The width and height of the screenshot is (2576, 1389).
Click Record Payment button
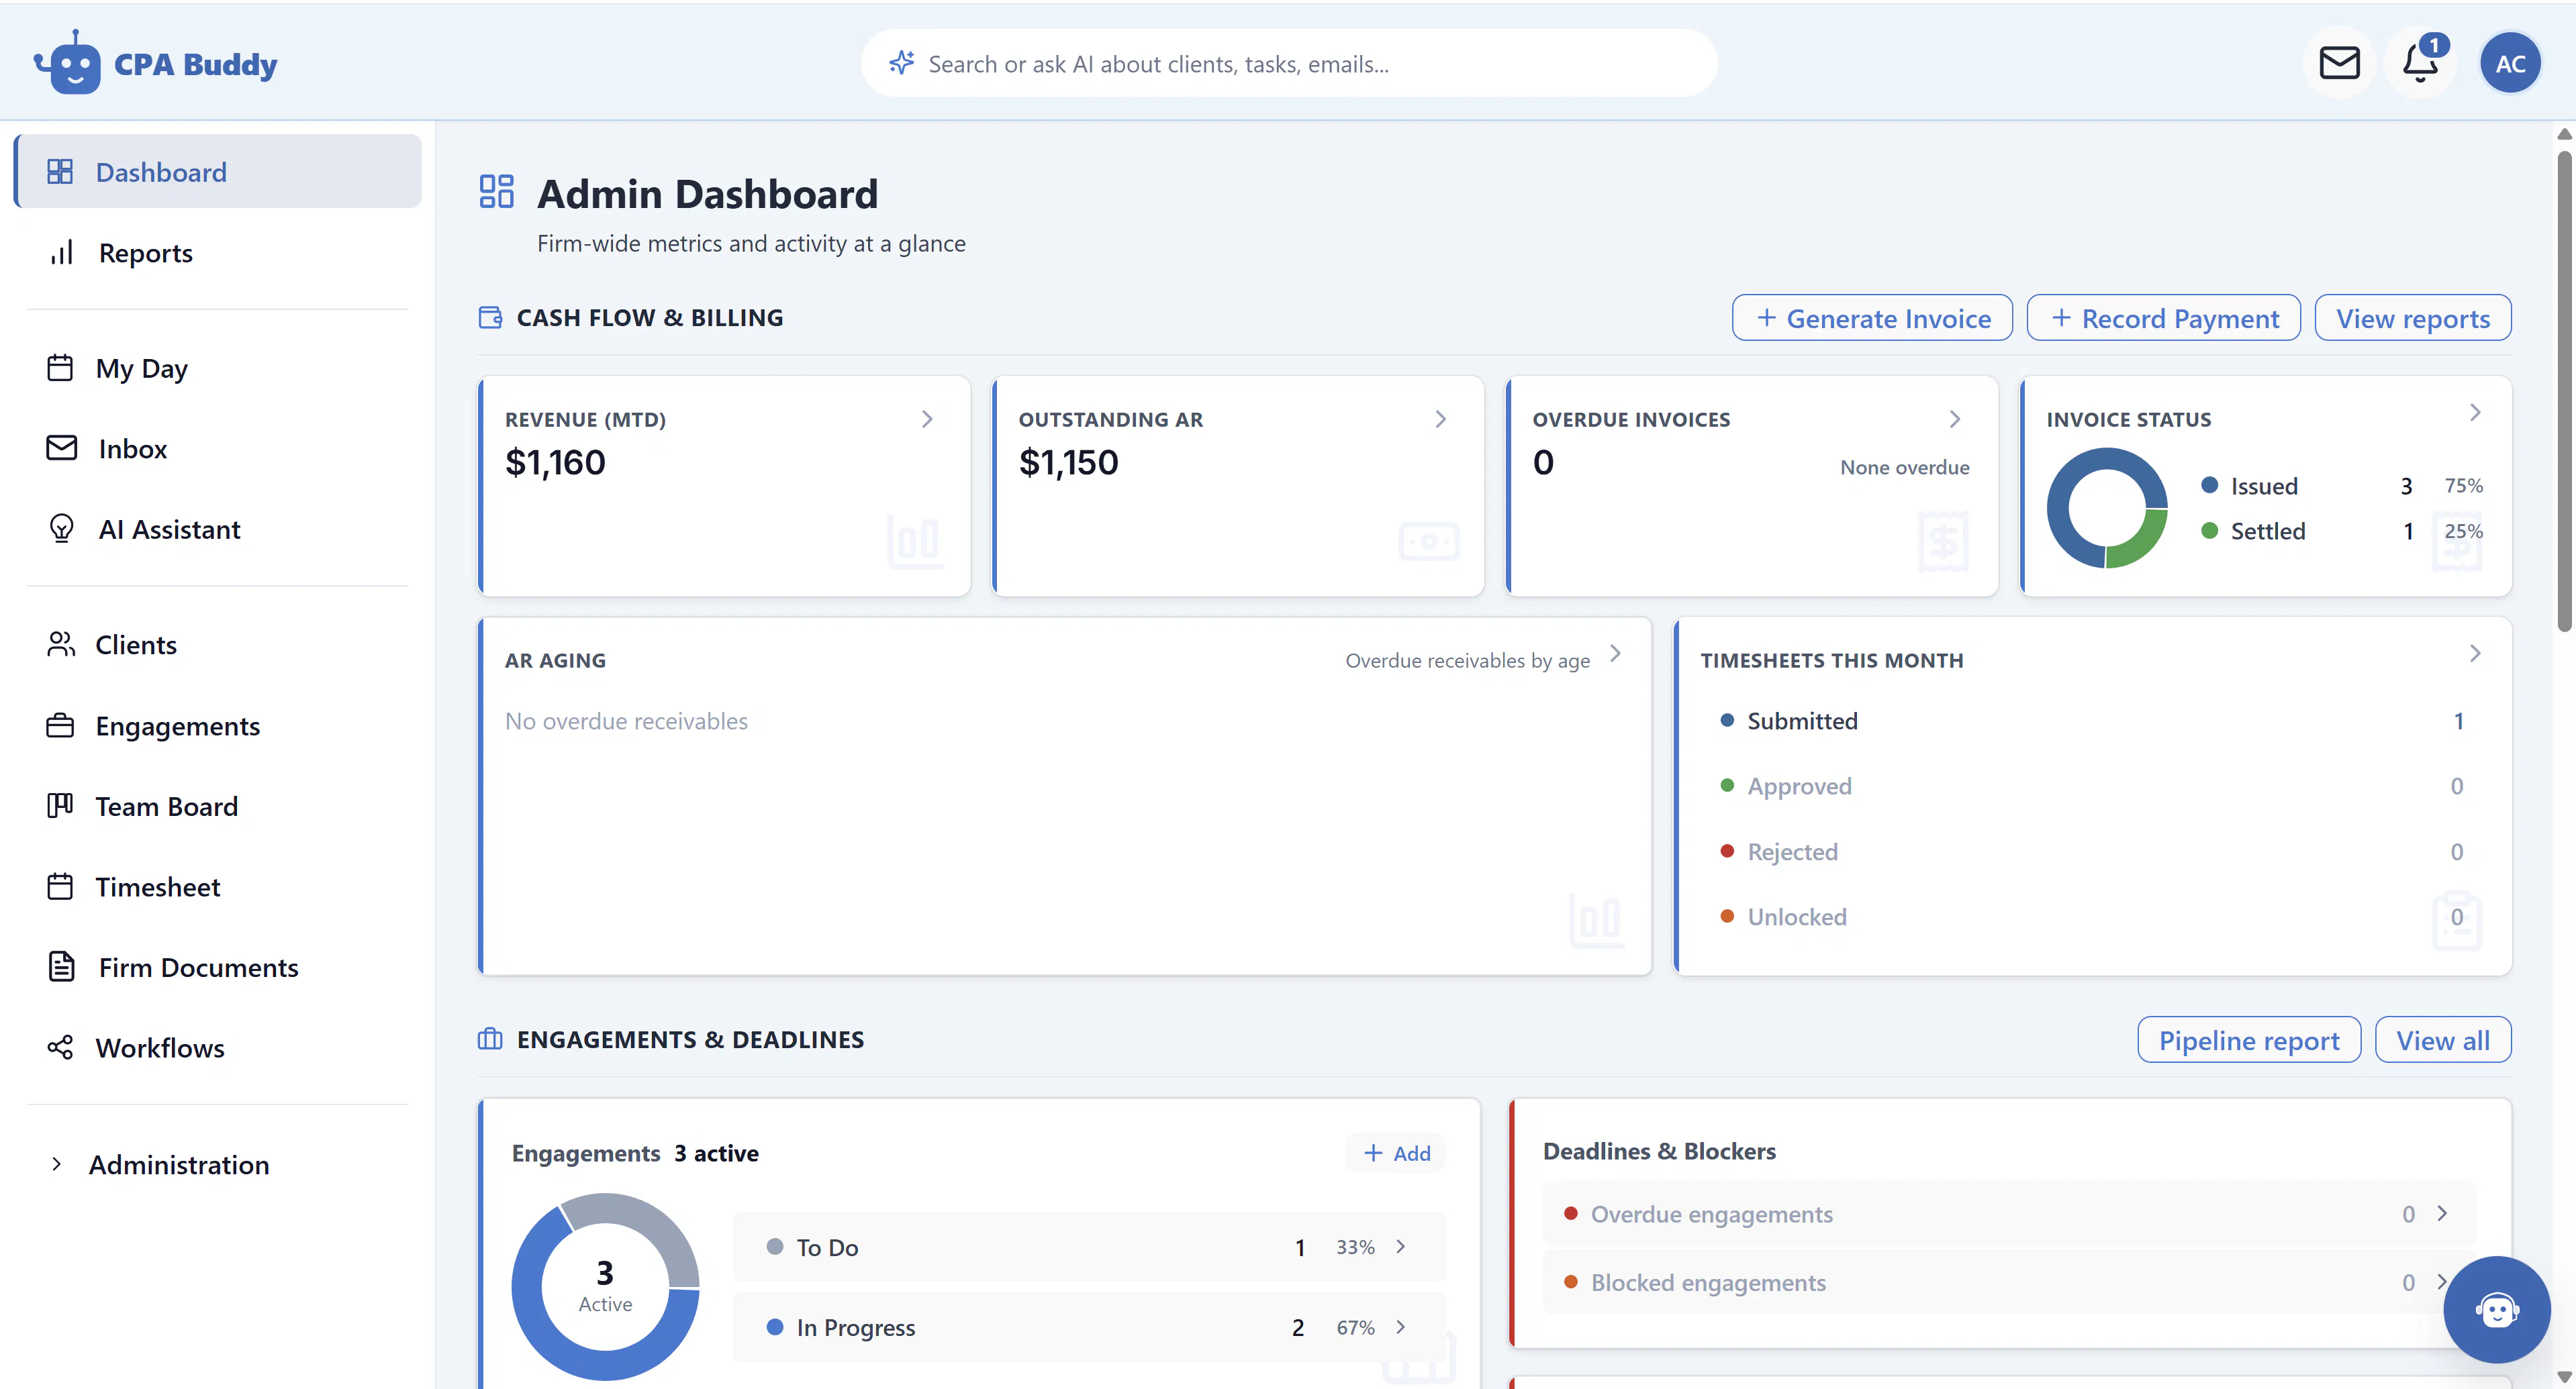click(x=2164, y=318)
